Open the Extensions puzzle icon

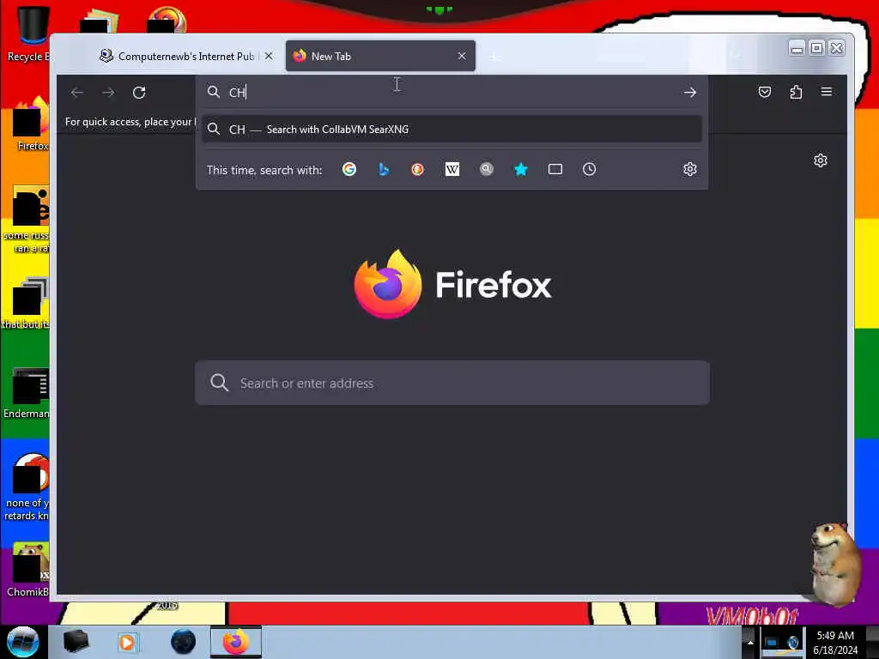(x=796, y=92)
